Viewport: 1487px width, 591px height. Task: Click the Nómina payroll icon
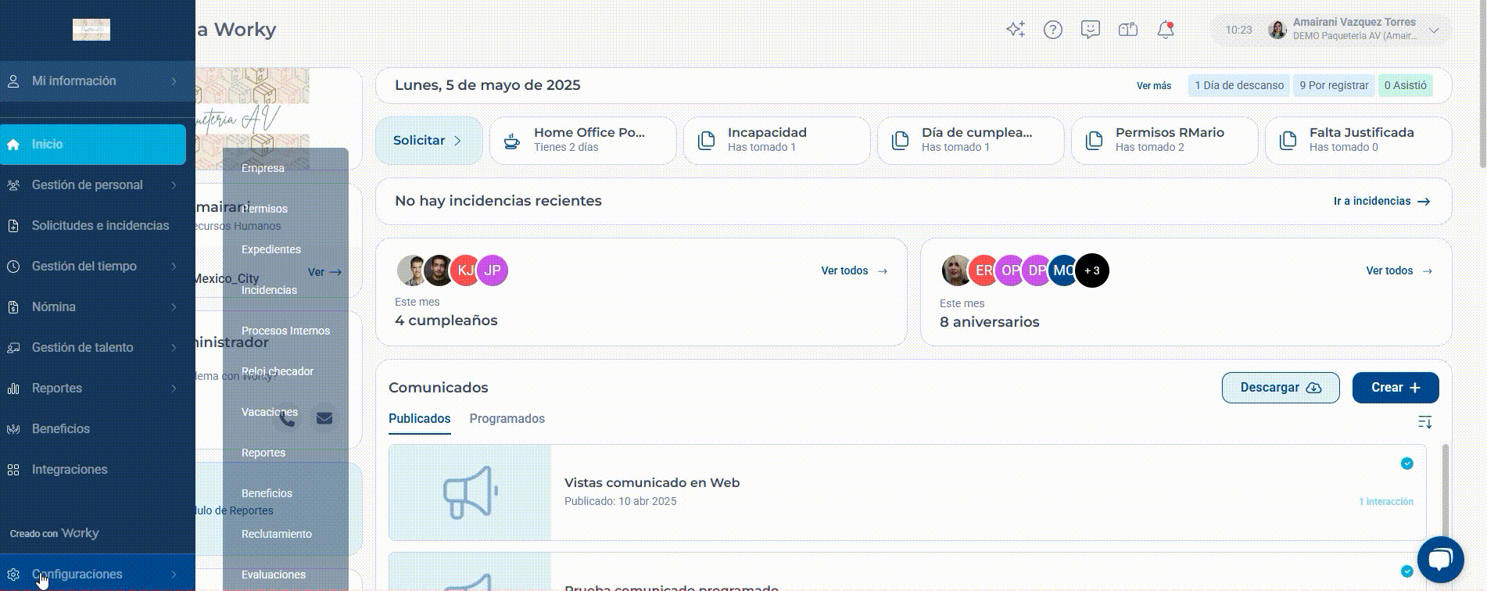[13, 306]
